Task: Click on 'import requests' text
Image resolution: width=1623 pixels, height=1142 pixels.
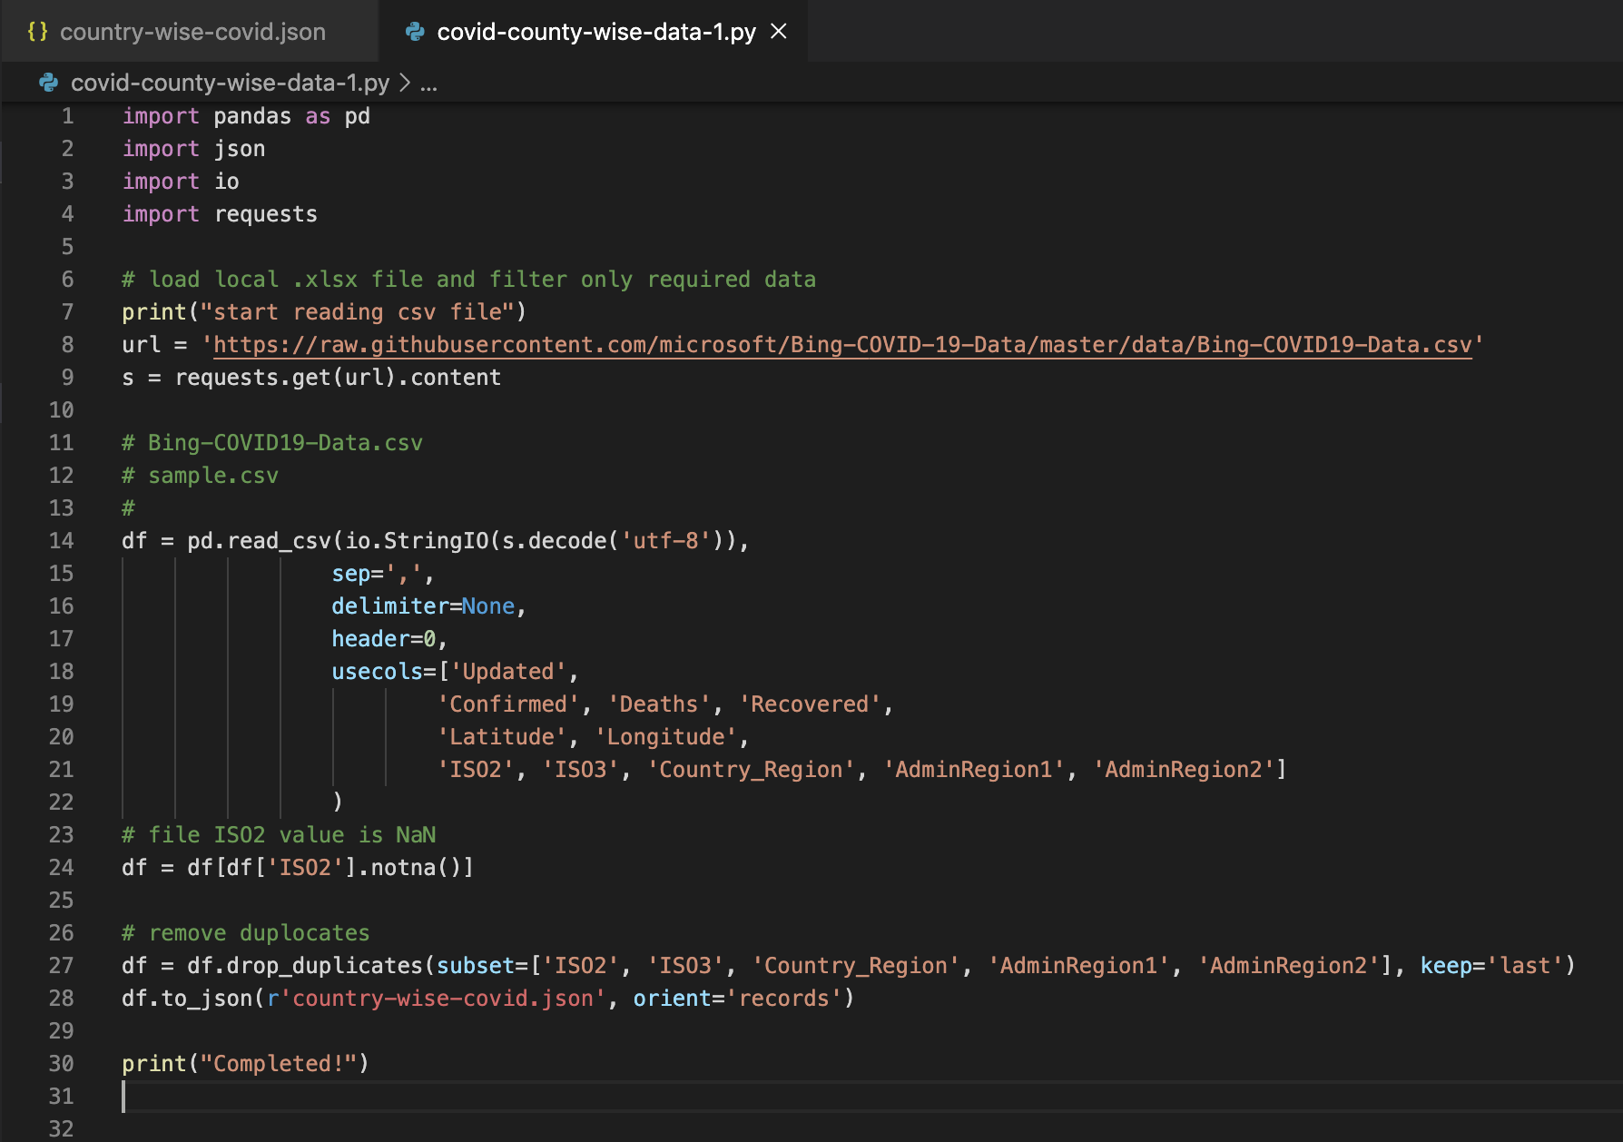Action: (x=220, y=214)
